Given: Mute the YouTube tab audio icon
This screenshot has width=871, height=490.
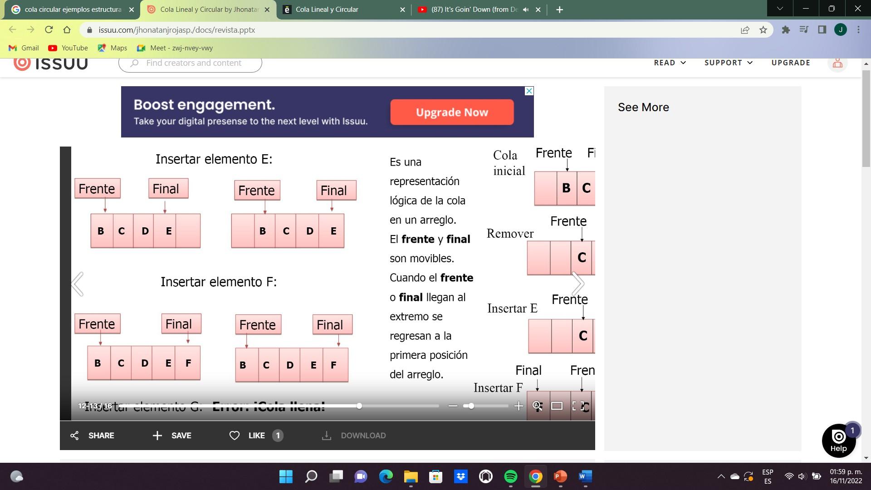Looking at the screenshot, I should click(x=526, y=10).
